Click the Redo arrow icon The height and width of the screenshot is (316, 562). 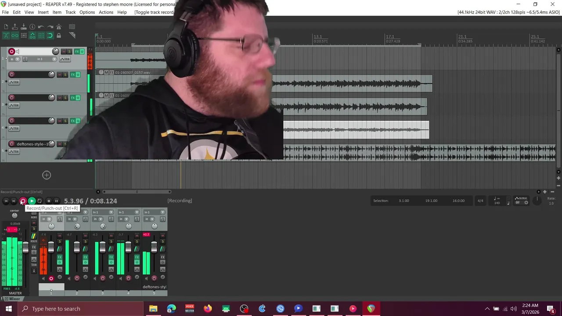pyautogui.click(x=50, y=27)
